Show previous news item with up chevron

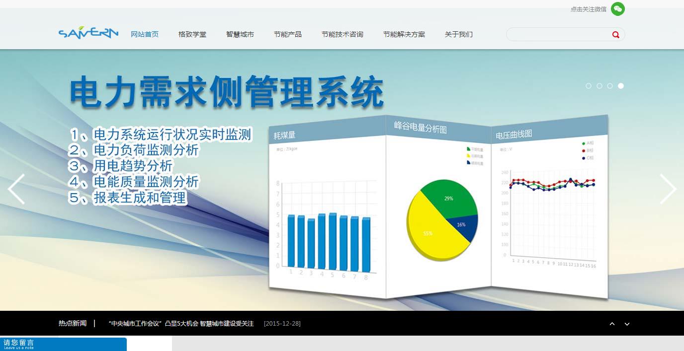coord(612,324)
